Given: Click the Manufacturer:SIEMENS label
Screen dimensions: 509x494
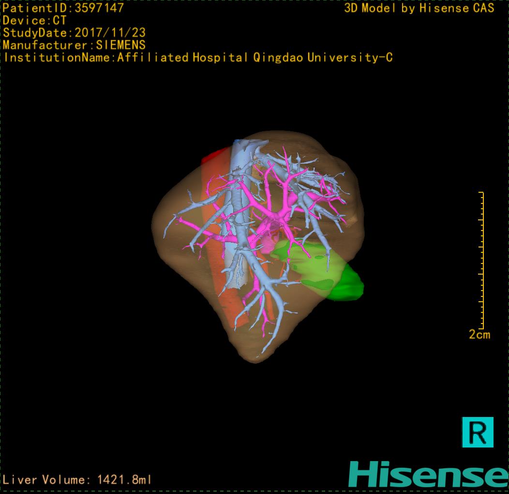Looking at the screenshot, I should point(74,45).
